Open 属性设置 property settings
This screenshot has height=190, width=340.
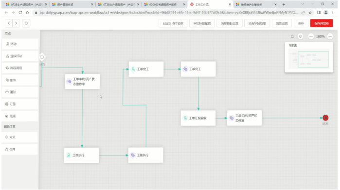(x=282, y=23)
